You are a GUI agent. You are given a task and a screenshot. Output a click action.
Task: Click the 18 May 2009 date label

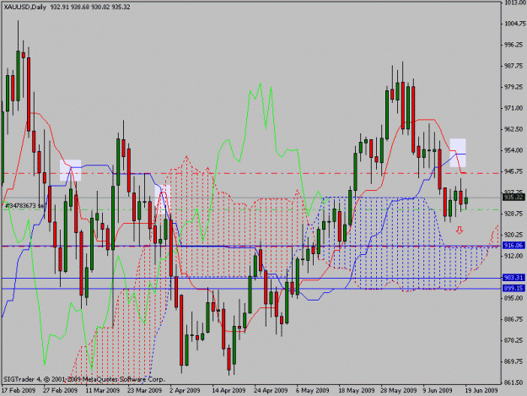357,391
